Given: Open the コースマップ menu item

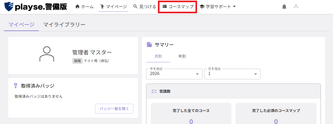Looking at the screenshot, I should coord(178,7).
